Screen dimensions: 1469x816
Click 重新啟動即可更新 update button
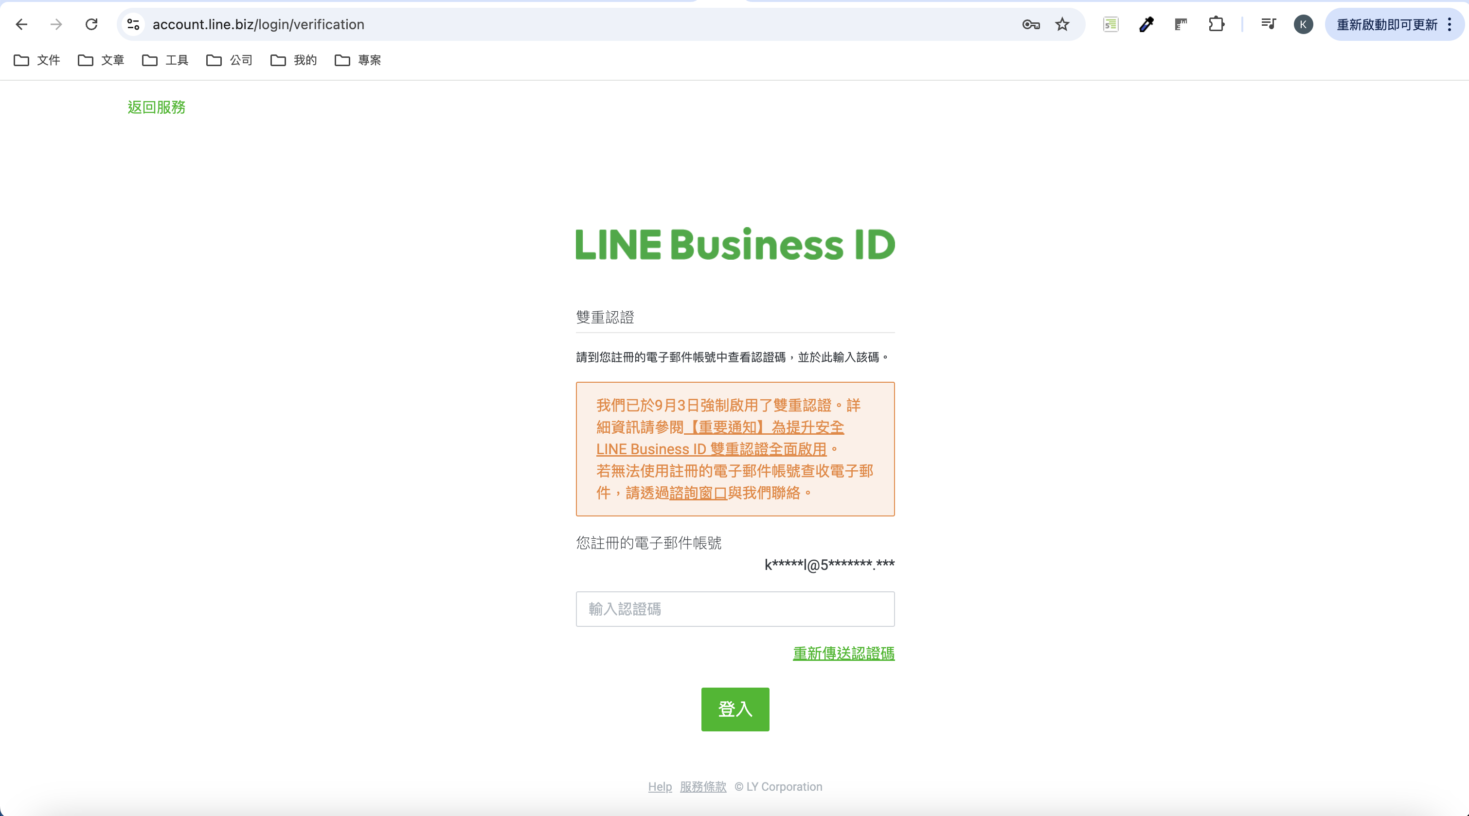coord(1386,24)
